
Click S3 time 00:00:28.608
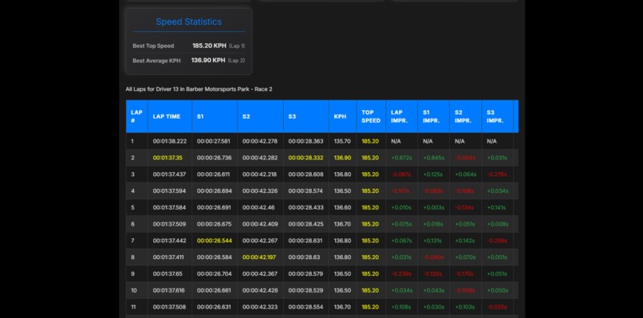[306, 175]
